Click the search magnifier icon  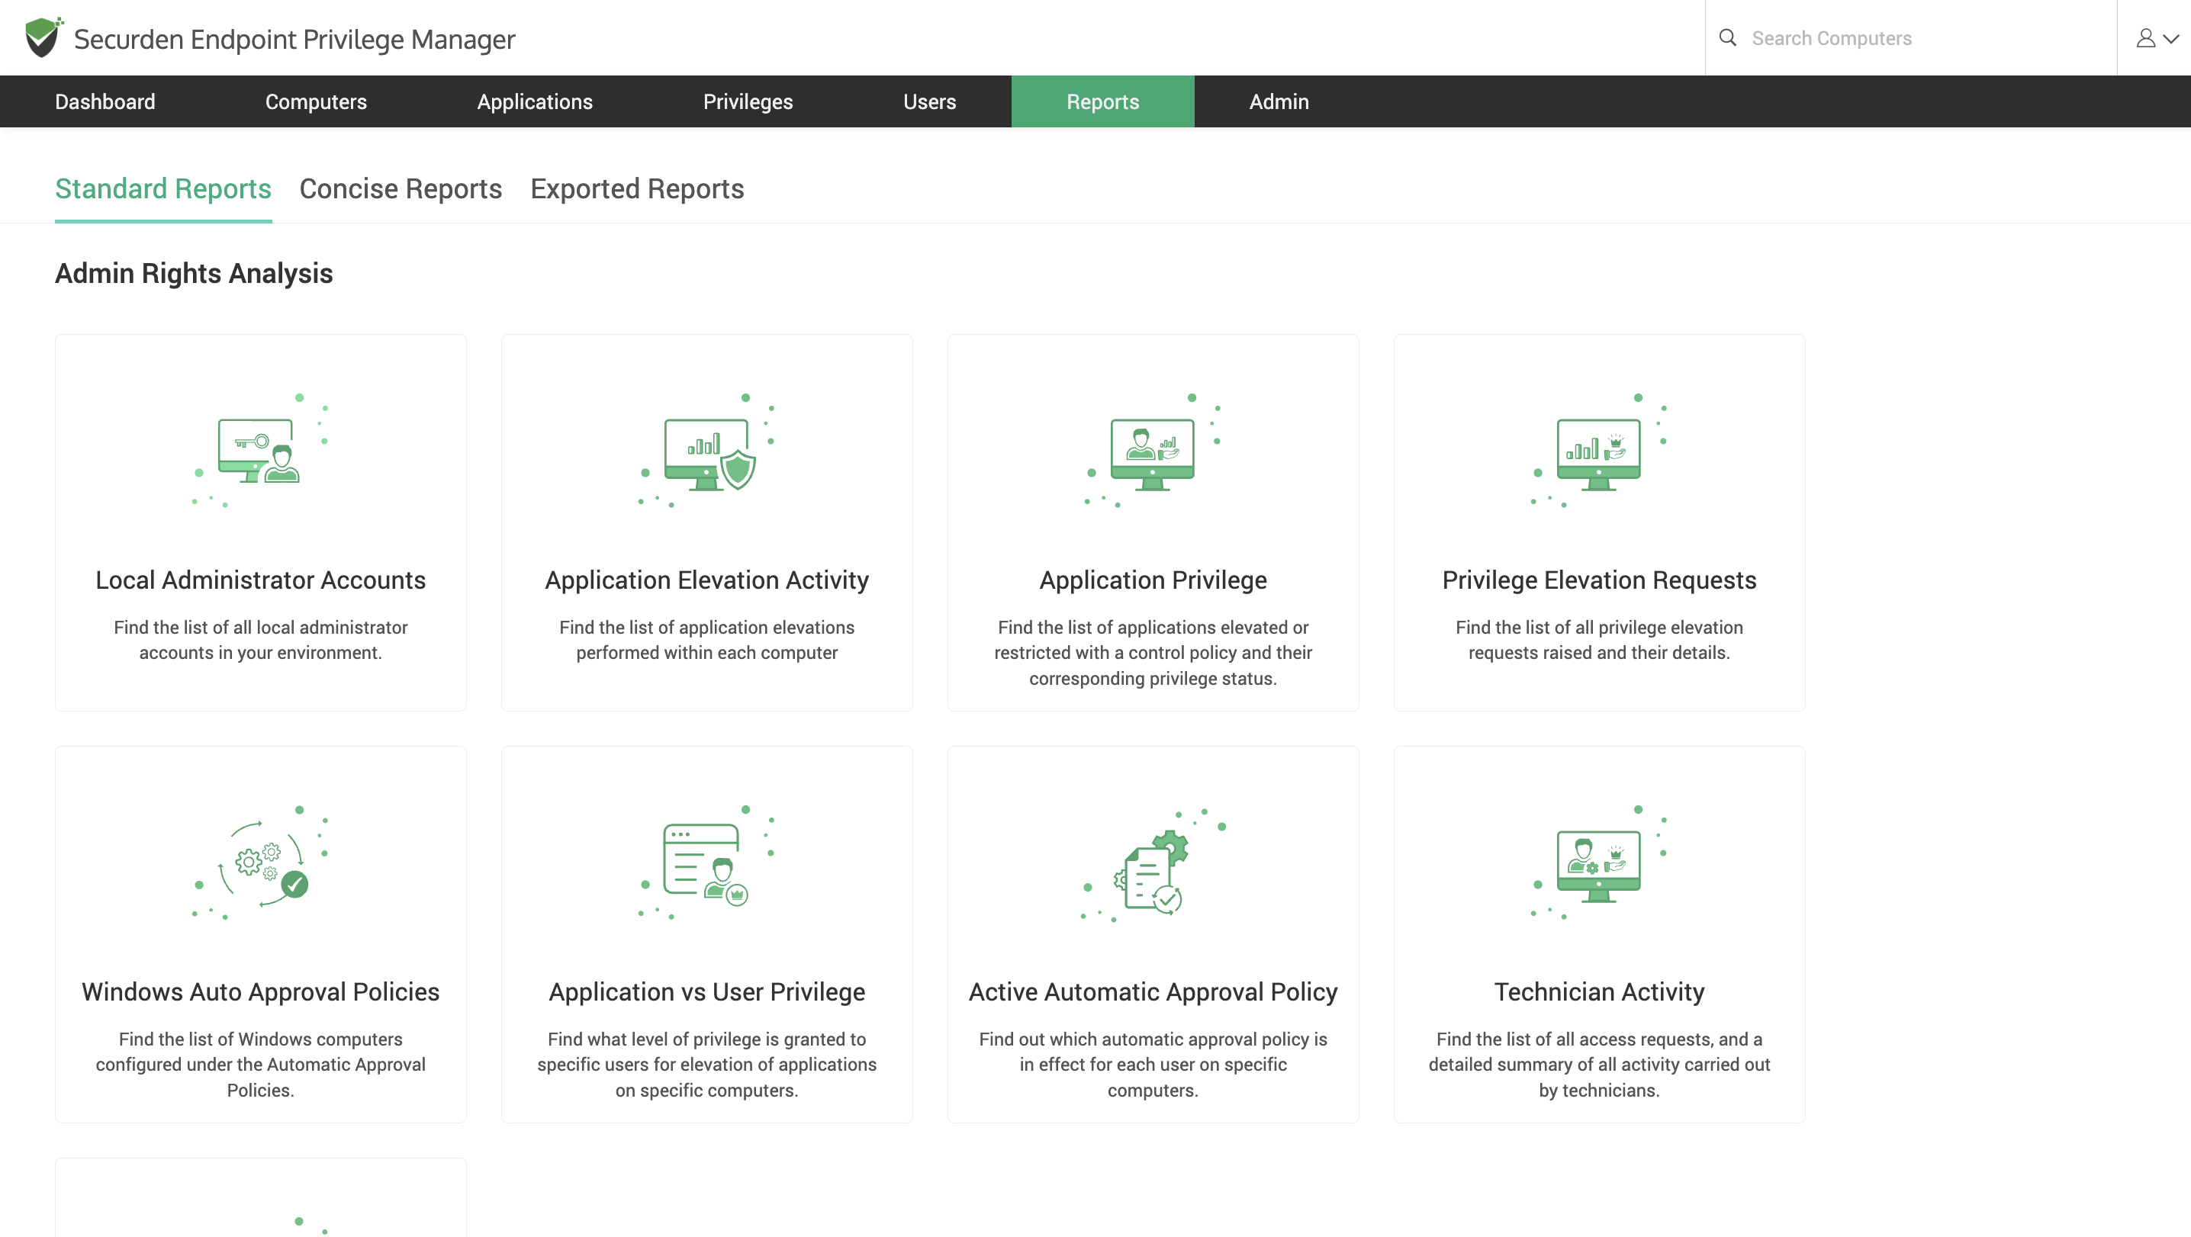point(1727,37)
